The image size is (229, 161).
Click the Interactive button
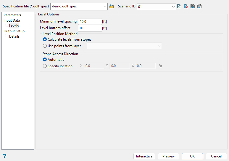(x=144, y=156)
